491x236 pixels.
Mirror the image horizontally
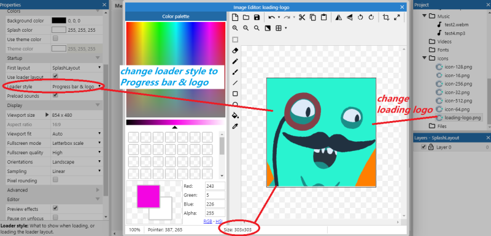pos(339,18)
